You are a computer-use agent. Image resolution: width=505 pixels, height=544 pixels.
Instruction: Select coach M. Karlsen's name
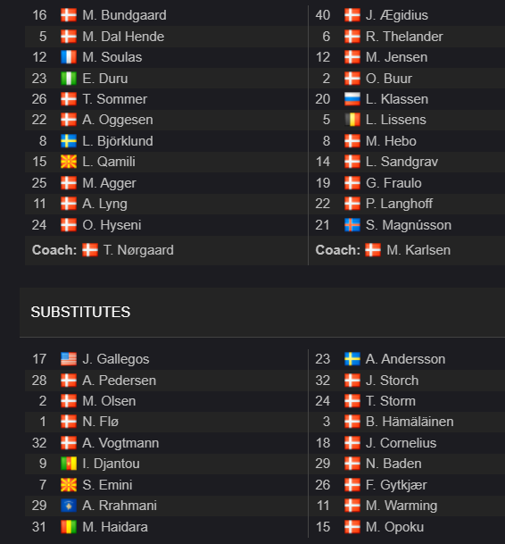pos(418,250)
